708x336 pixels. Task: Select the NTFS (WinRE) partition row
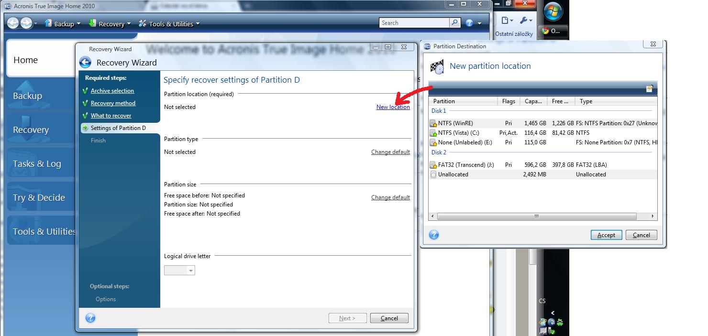pyautogui.click(x=543, y=123)
